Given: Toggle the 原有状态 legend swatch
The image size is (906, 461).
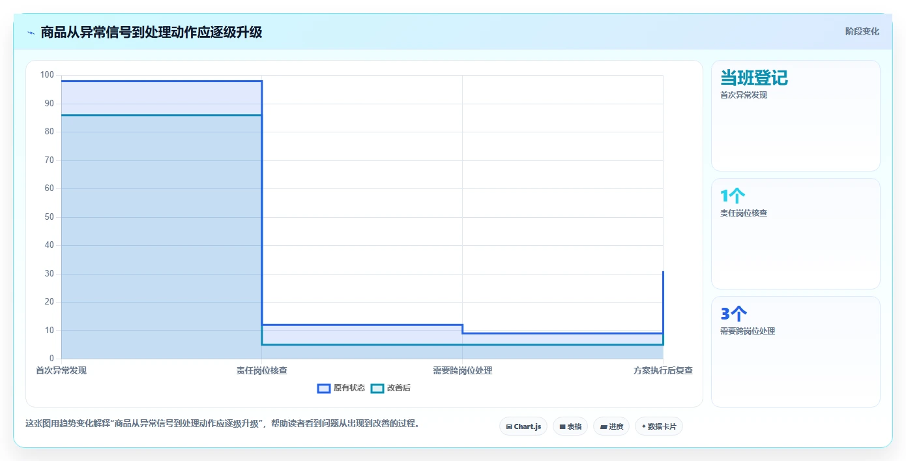Looking at the screenshot, I should click(324, 388).
